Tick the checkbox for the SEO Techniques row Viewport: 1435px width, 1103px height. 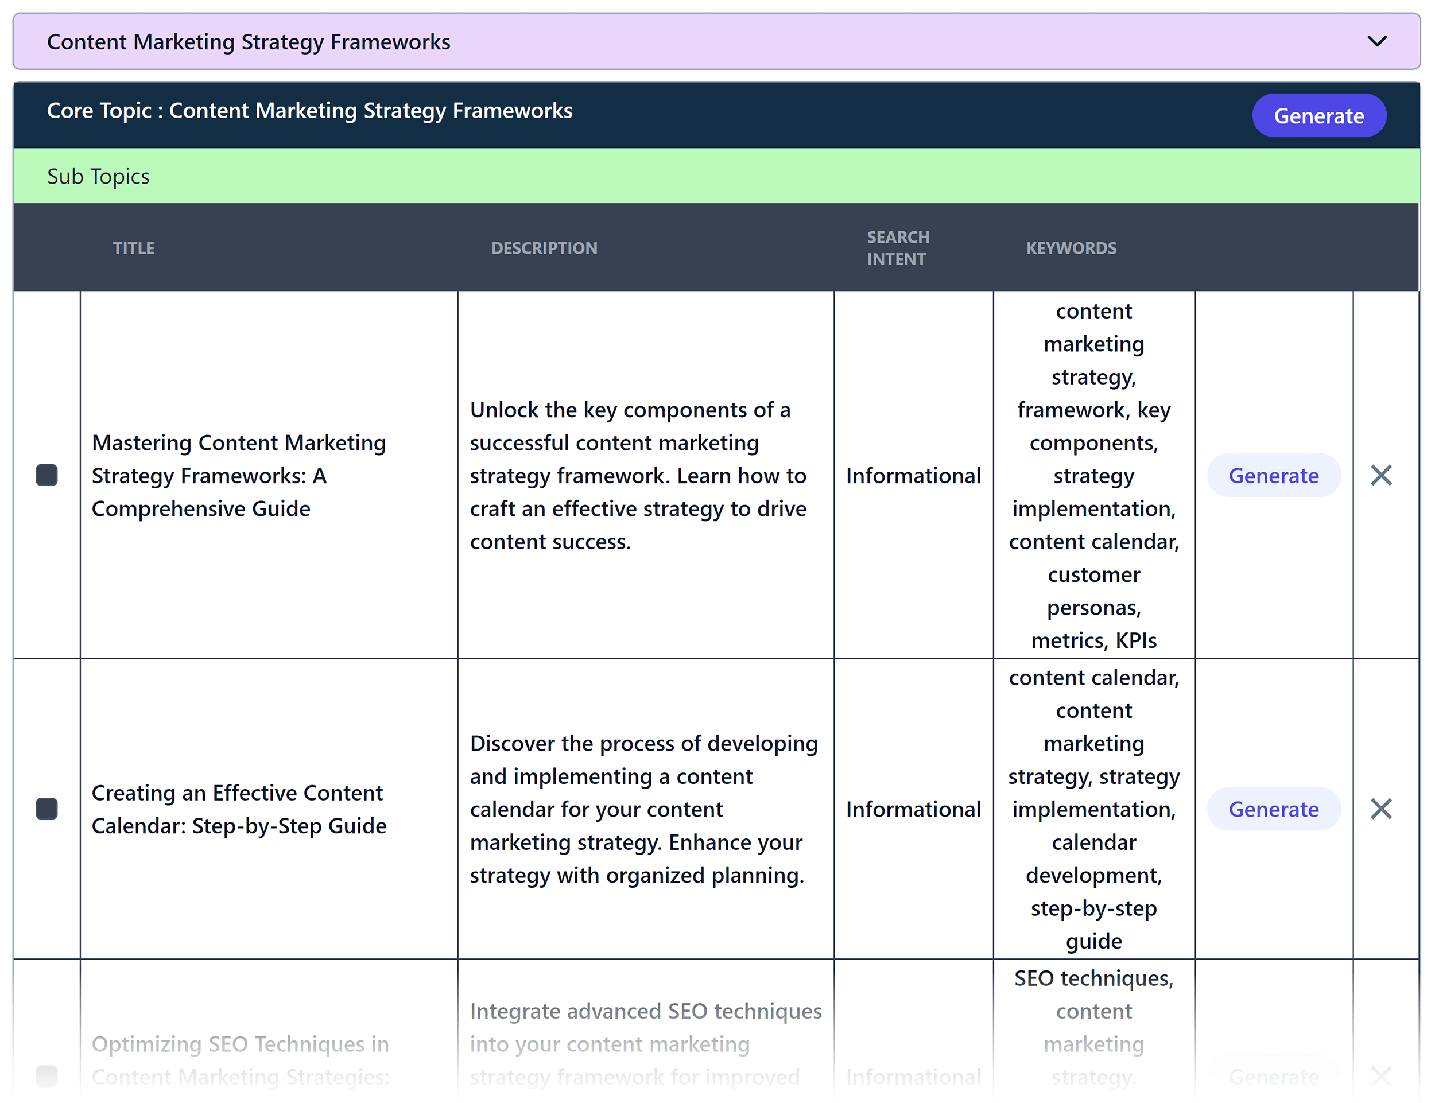click(46, 1075)
